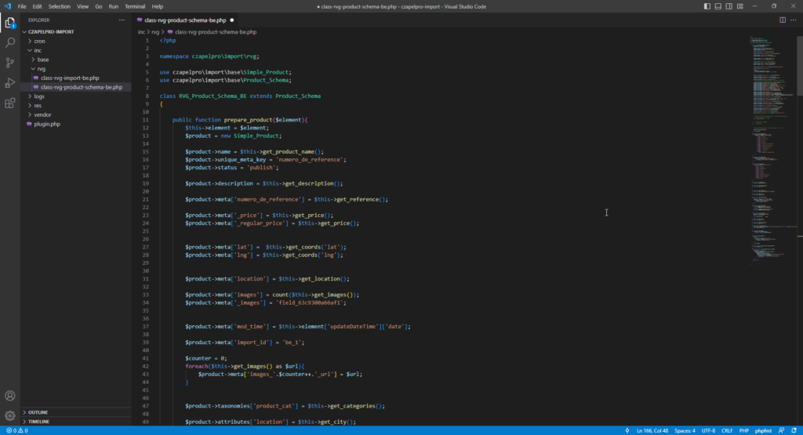
Task: Open the Terminal menu
Action: [x=135, y=6]
